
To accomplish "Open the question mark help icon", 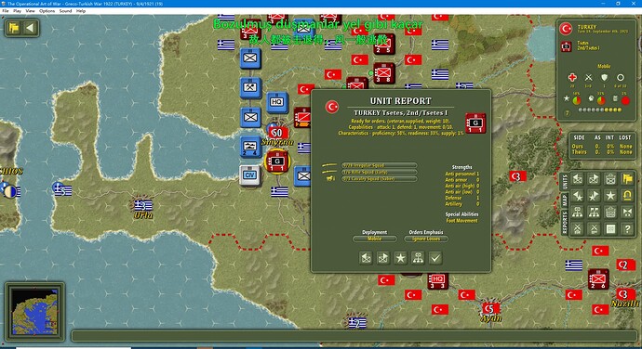I will (627, 229).
